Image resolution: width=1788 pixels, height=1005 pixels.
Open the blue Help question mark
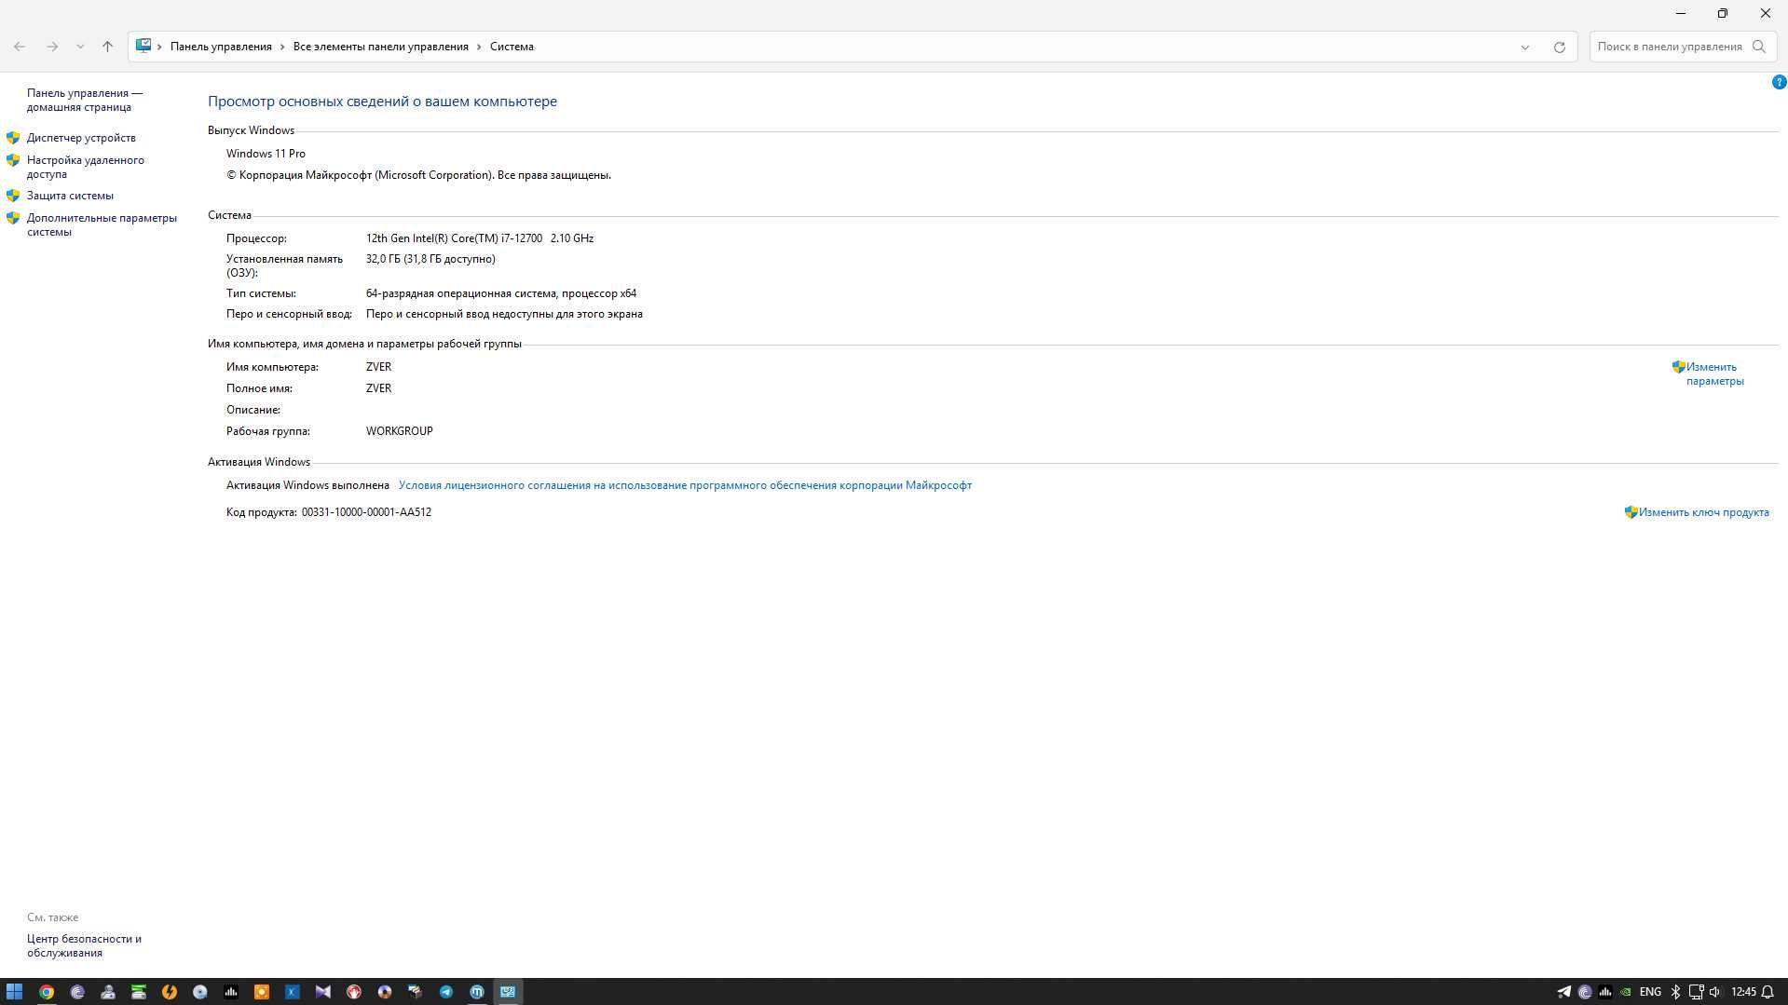(x=1779, y=82)
